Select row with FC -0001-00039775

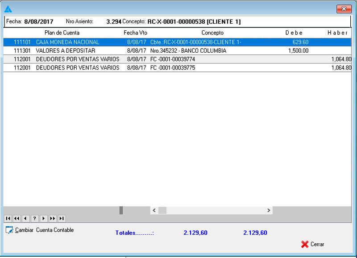point(173,68)
